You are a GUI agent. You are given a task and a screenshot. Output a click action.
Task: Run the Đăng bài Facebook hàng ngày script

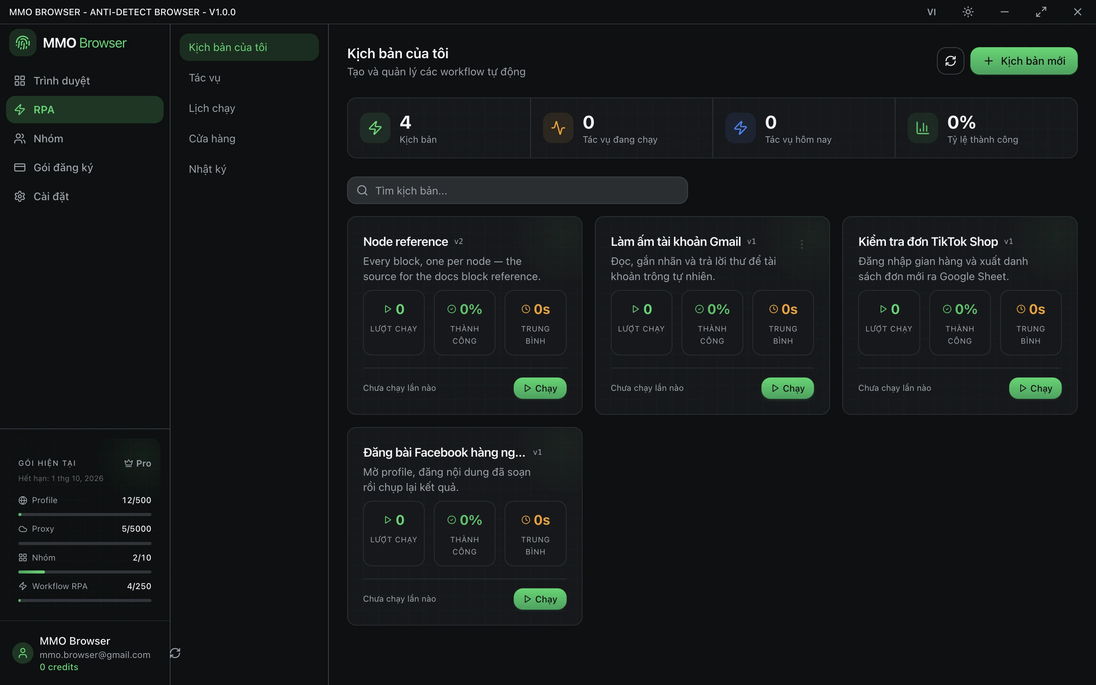(x=540, y=599)
